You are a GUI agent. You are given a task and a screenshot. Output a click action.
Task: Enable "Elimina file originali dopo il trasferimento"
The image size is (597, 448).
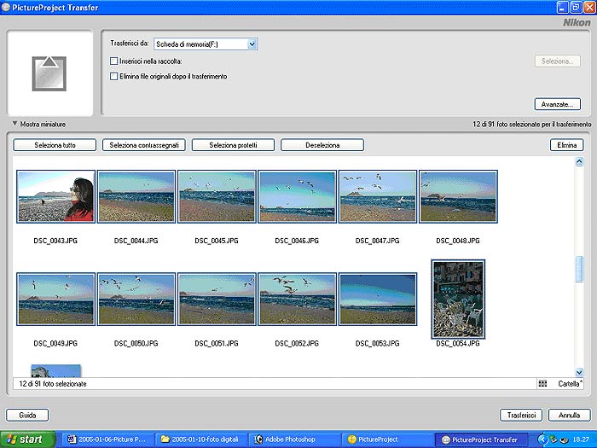tap(113, 76)
